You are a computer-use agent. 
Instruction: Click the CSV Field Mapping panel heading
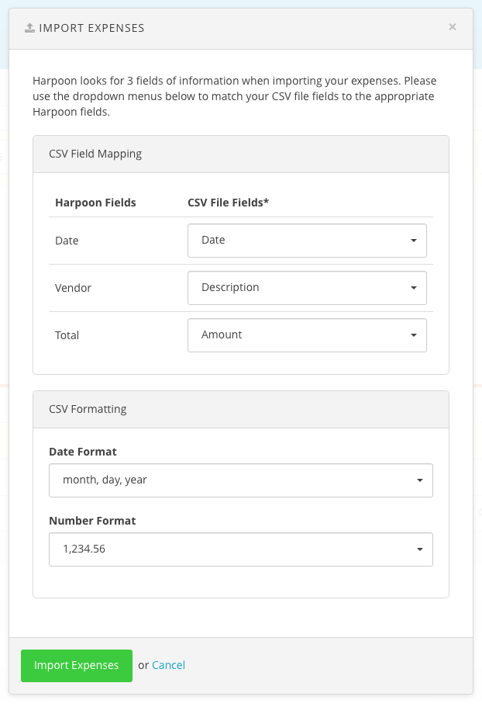pyautogui.click(x=95, y=154)
